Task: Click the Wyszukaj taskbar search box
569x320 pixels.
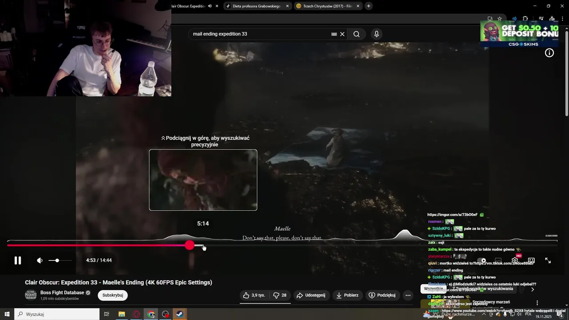Action: pyautogui.click(x=57, y=314)
